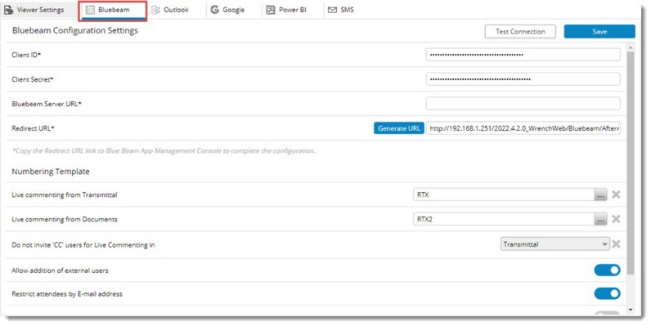Click 'Live commenting from Transmittal' label
This screenshot has height=326, width=651.
tap(65, 194)
